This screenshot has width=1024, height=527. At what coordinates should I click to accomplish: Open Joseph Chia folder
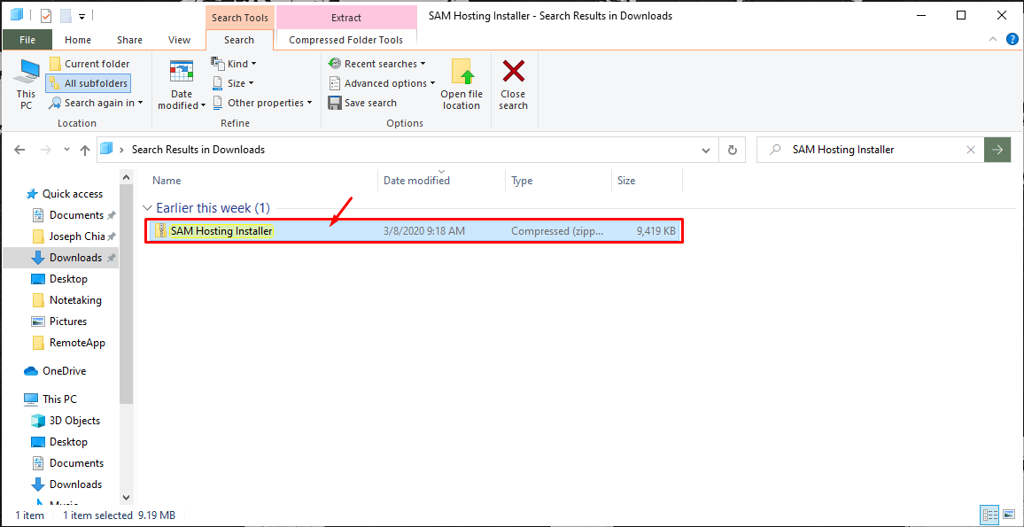click(76, 236)
